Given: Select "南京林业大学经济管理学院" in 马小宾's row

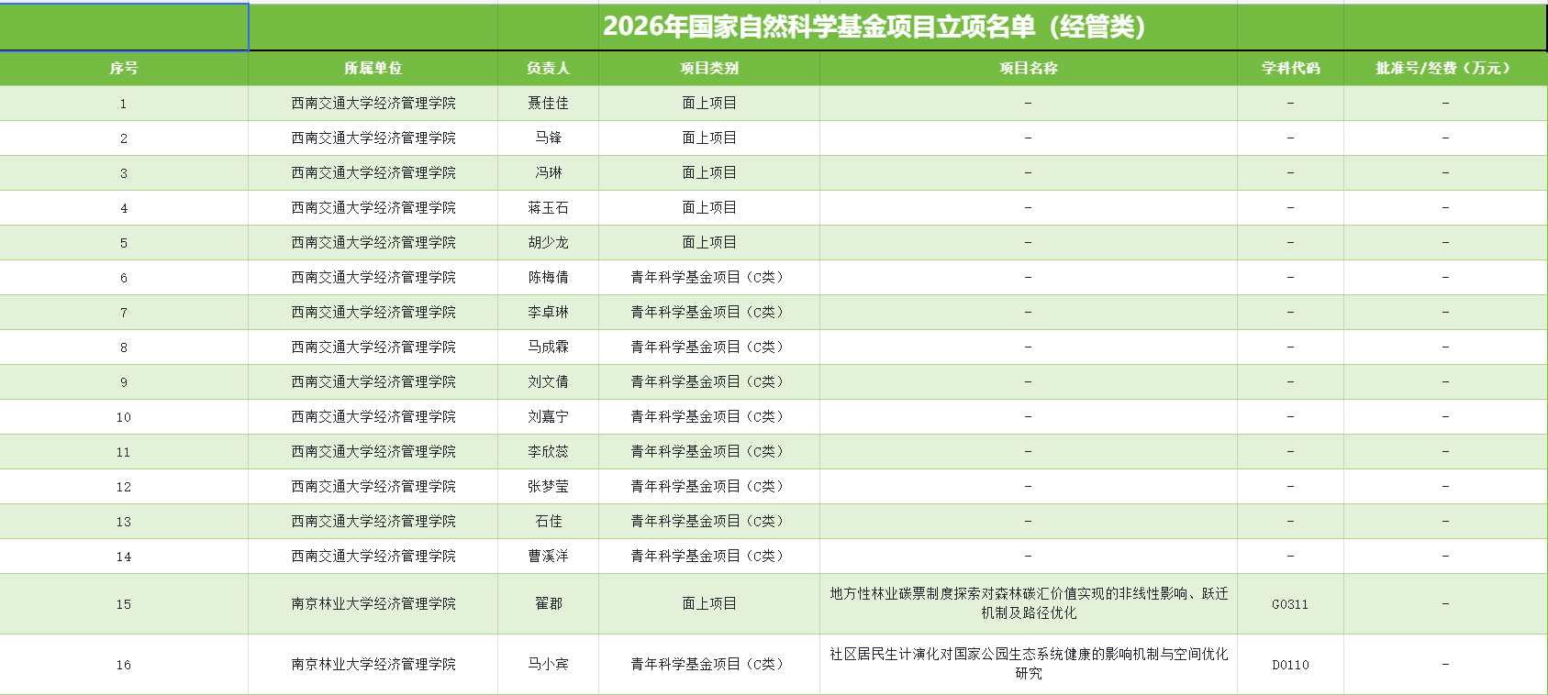Looking at the screenshot, I should (373, 664).
